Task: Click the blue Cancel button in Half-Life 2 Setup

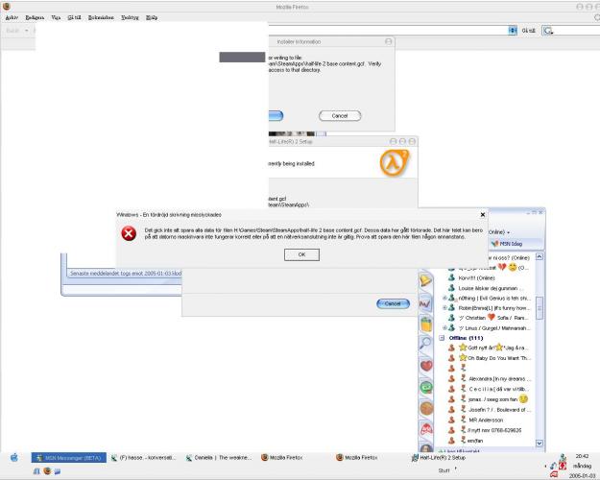Action: (x=393, y=303)
